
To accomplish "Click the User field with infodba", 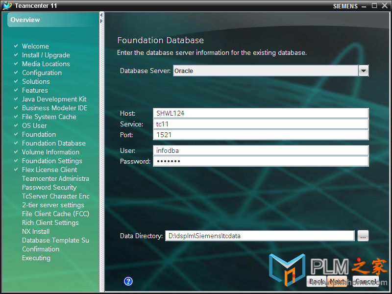I will pyautogui.click(x=261, y=150).
